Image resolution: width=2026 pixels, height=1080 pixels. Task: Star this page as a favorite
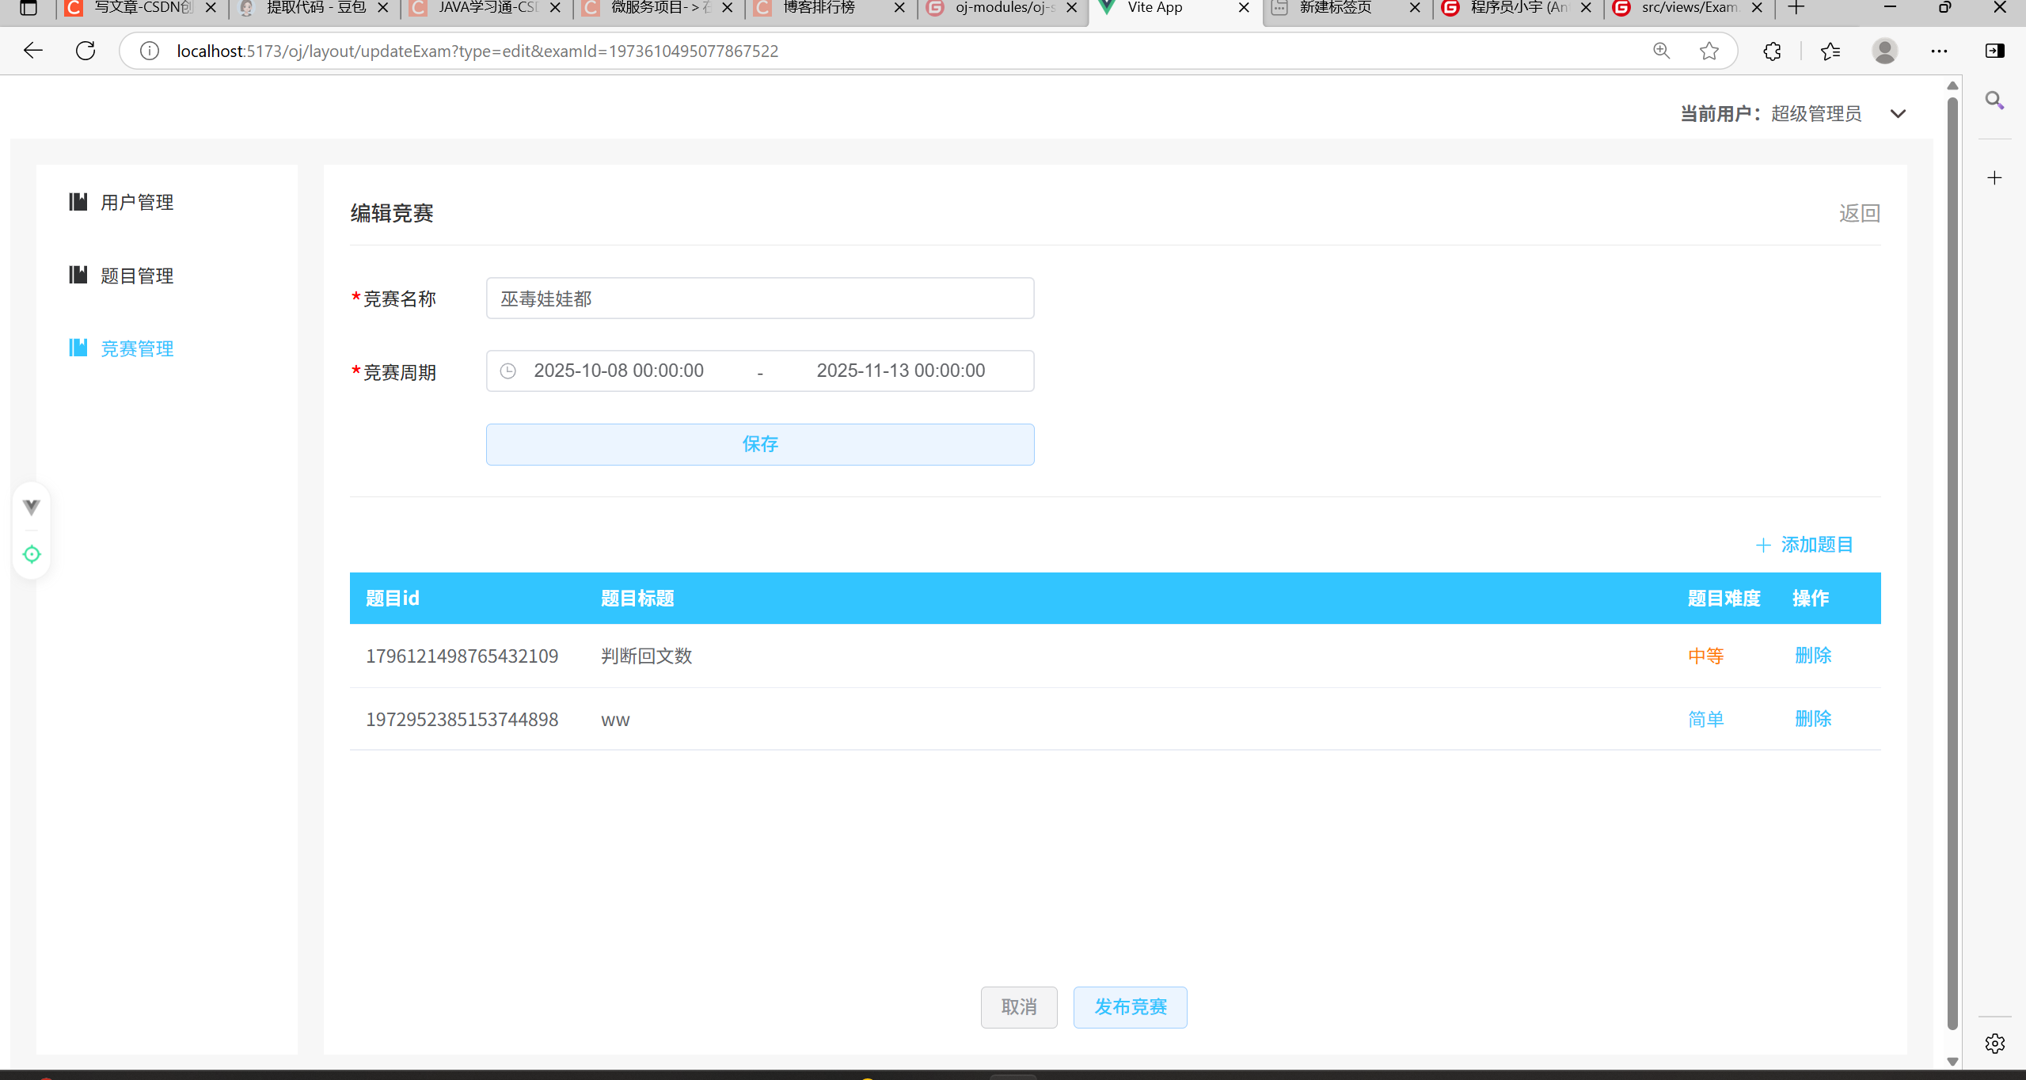click(x=1709, y=51)
